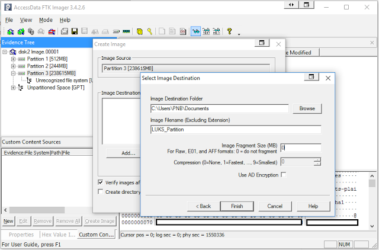The width and height of the screenshot is (379, 250).
Task: Click the Detect EFS Encryption key icon
Action: (x=150, y=31)
